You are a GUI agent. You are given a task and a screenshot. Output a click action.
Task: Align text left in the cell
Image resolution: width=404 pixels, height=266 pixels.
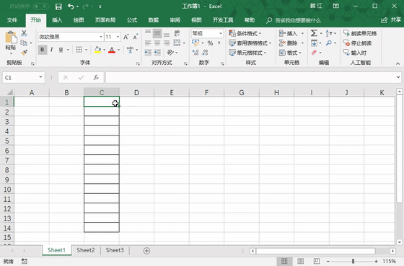[x=148, y=43]
